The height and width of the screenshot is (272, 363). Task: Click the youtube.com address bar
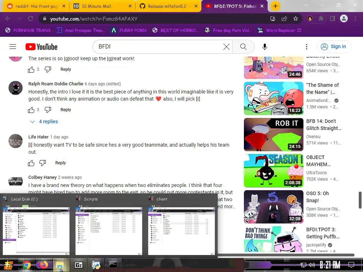[153, 19]
